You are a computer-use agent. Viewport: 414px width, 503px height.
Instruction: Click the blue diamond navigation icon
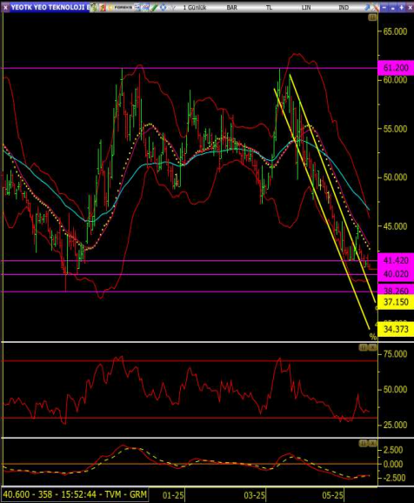(x=163, y=7)
